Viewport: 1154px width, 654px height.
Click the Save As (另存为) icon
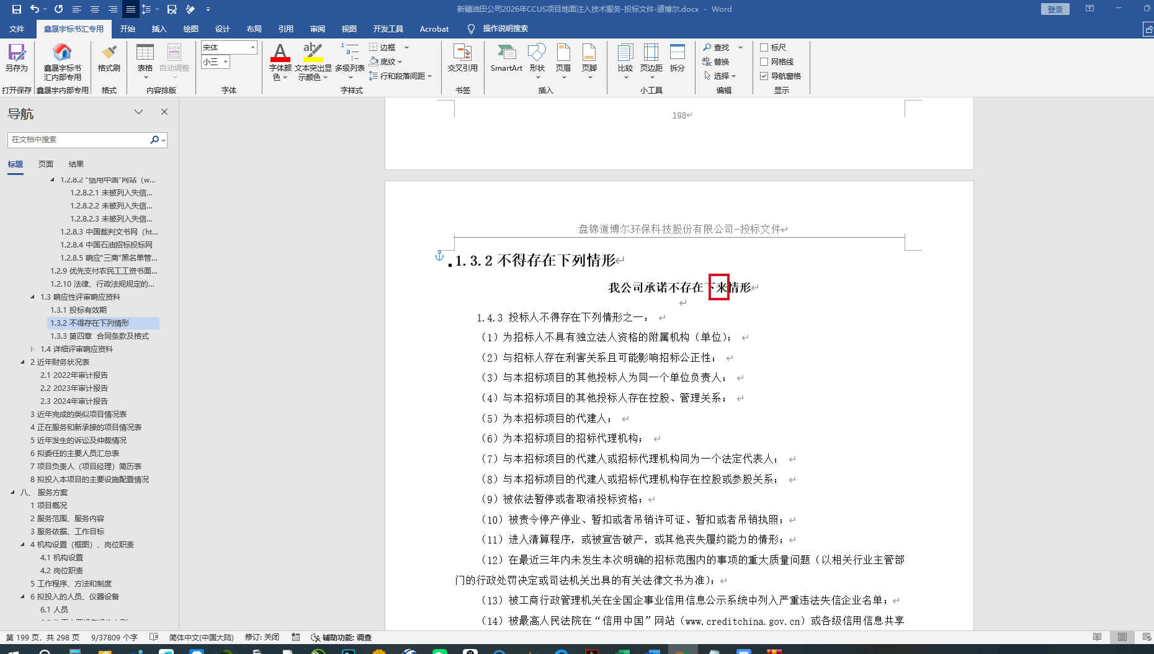[x=17, y=55]
